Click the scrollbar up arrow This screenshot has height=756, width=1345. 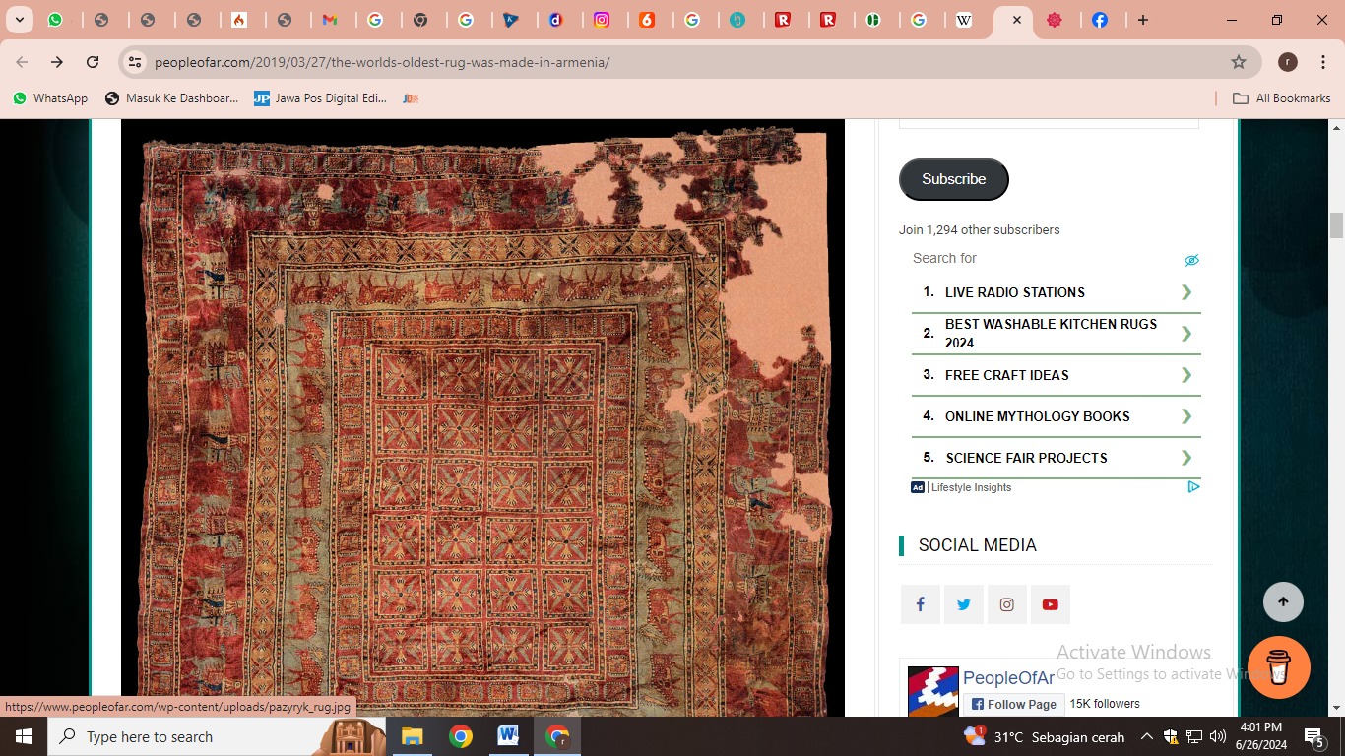point(1336,127)
